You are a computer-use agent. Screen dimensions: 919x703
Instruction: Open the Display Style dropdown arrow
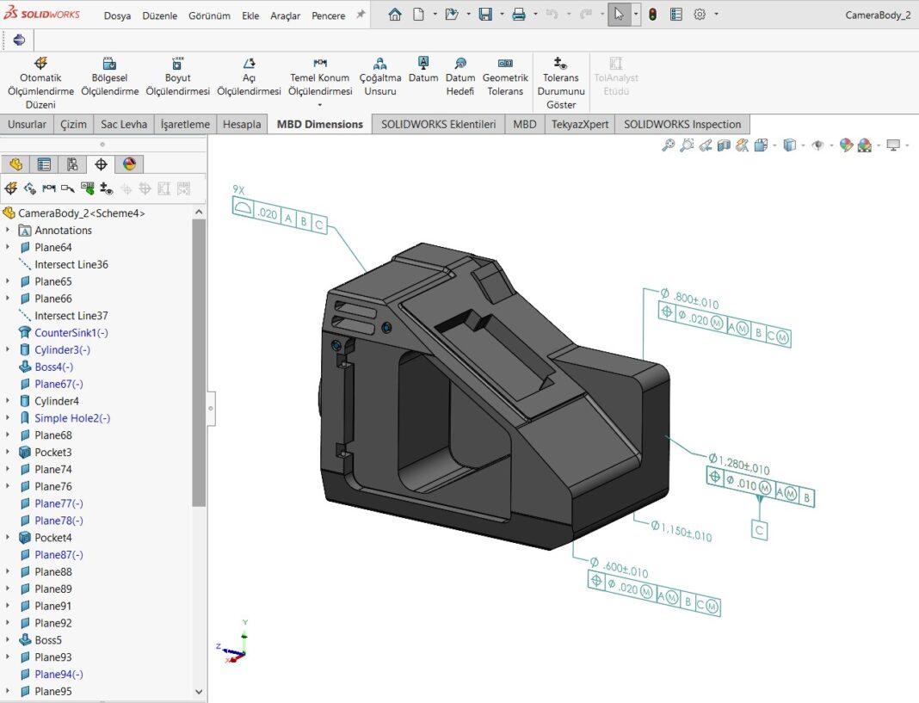[x=803, y=145]
